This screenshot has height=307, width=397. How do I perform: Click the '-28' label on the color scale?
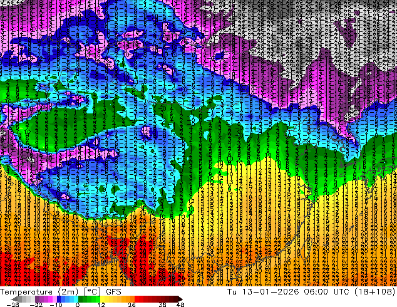tap(13, 304)
